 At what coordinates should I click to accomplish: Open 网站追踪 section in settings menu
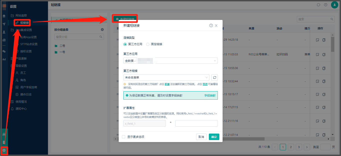click(x=21, y=15)
